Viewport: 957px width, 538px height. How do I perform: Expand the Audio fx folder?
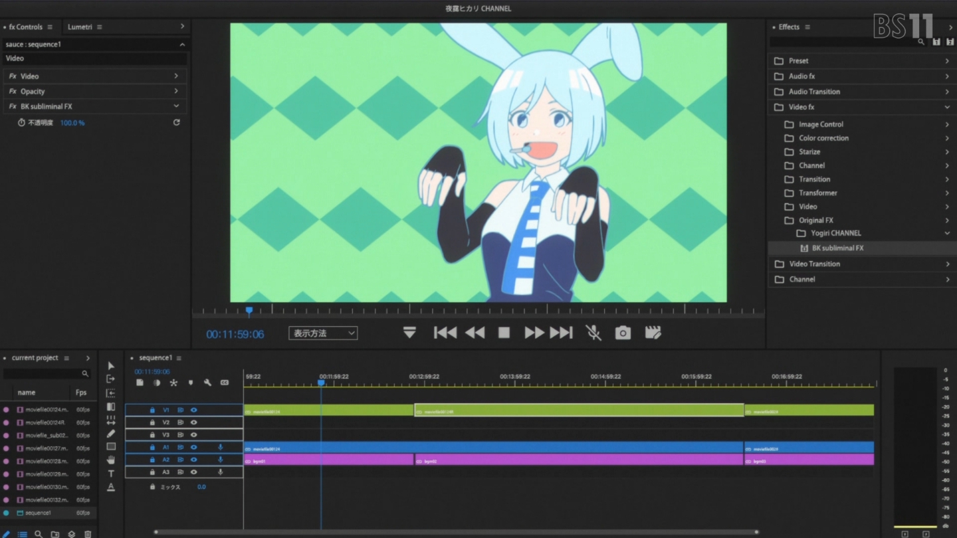click(x=947, y=76)
